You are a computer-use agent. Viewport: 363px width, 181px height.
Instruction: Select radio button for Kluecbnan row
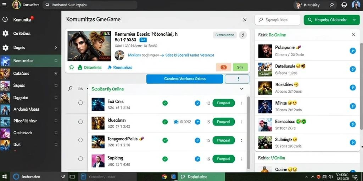80,122
